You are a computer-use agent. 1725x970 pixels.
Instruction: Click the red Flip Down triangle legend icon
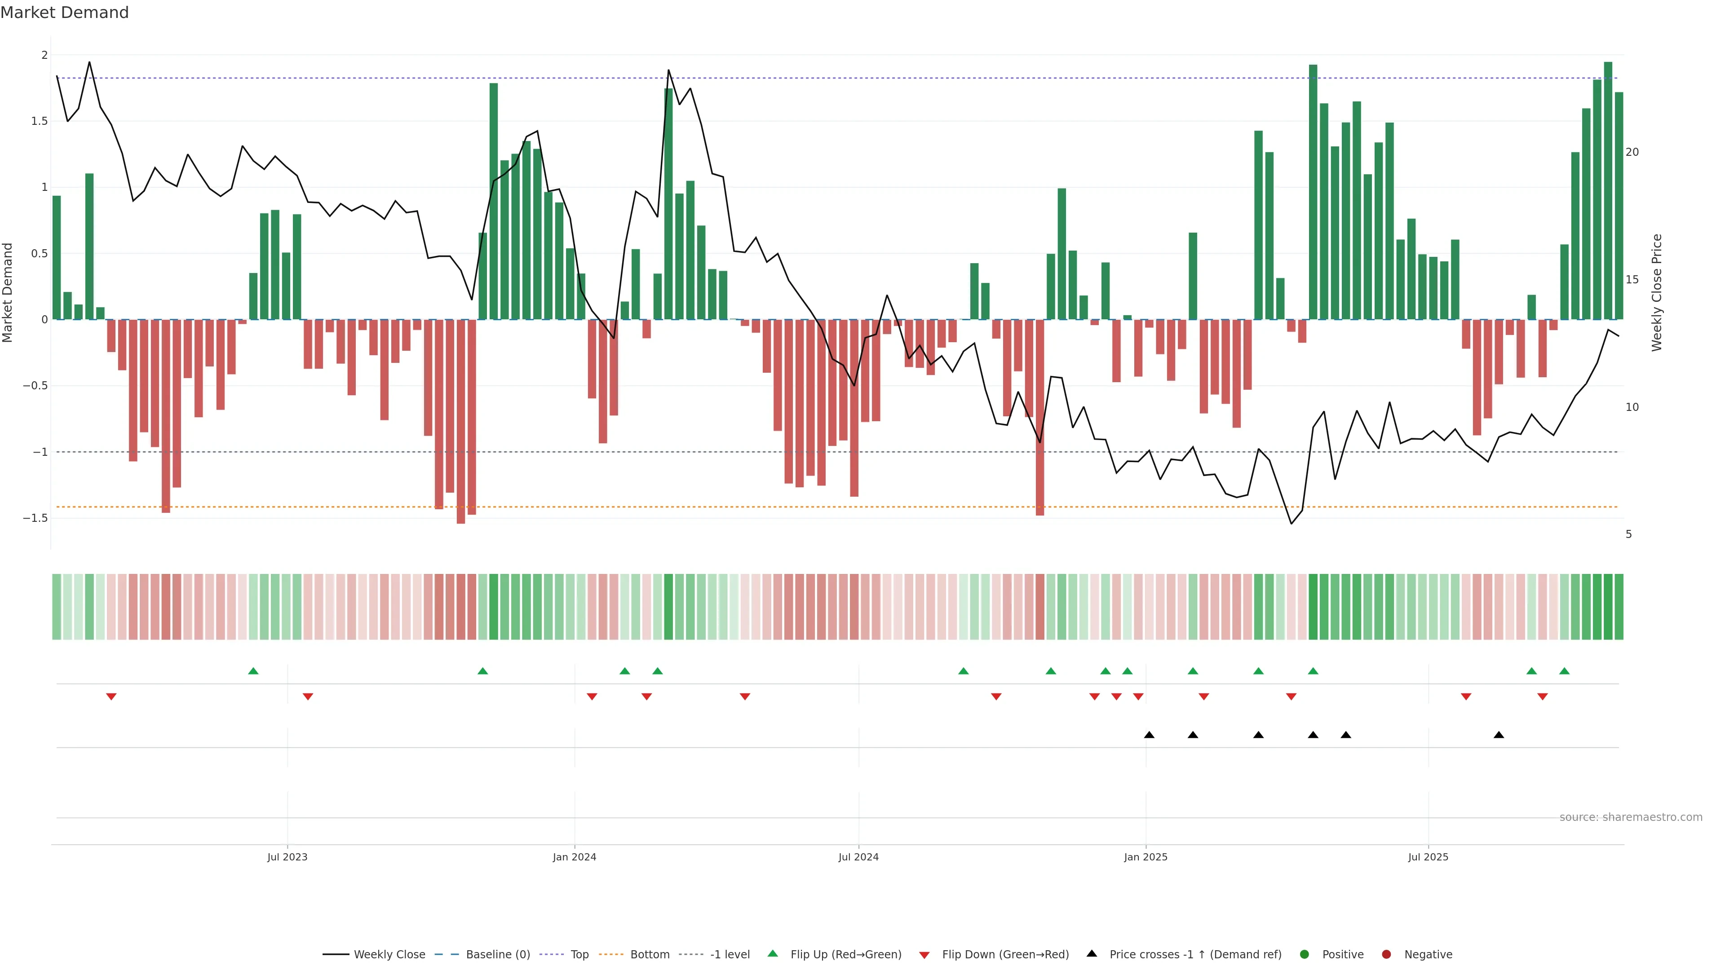[x=924, y=955]
